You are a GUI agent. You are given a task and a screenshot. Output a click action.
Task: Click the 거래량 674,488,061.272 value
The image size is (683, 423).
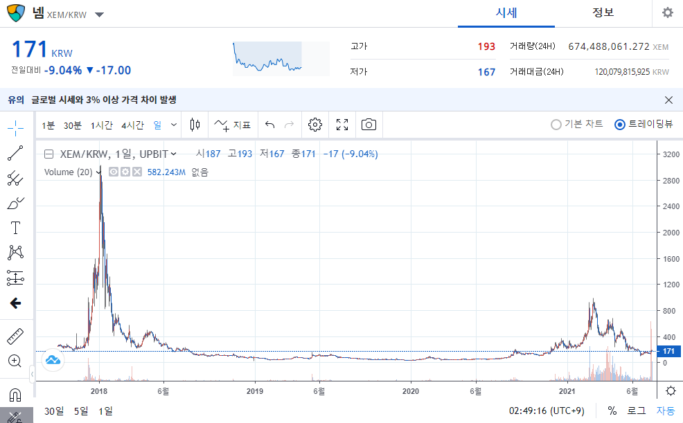point(608,46)
